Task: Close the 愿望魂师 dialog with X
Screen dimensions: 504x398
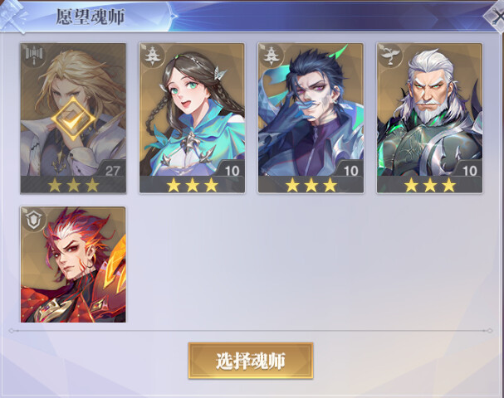Action: [x=497, y=16]
